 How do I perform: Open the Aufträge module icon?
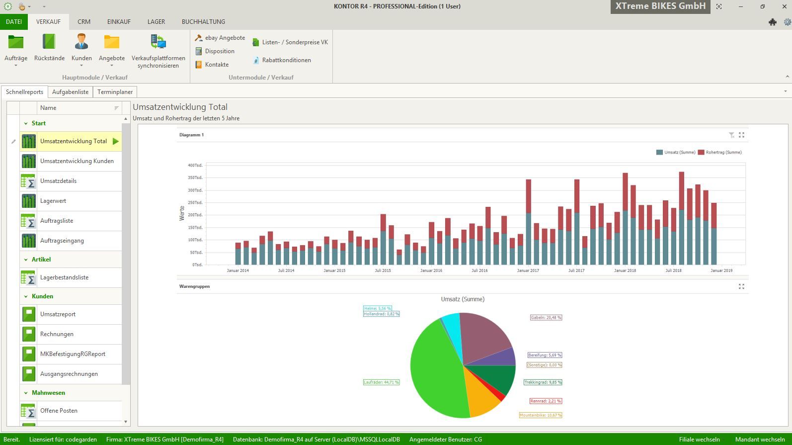point(16,42)
